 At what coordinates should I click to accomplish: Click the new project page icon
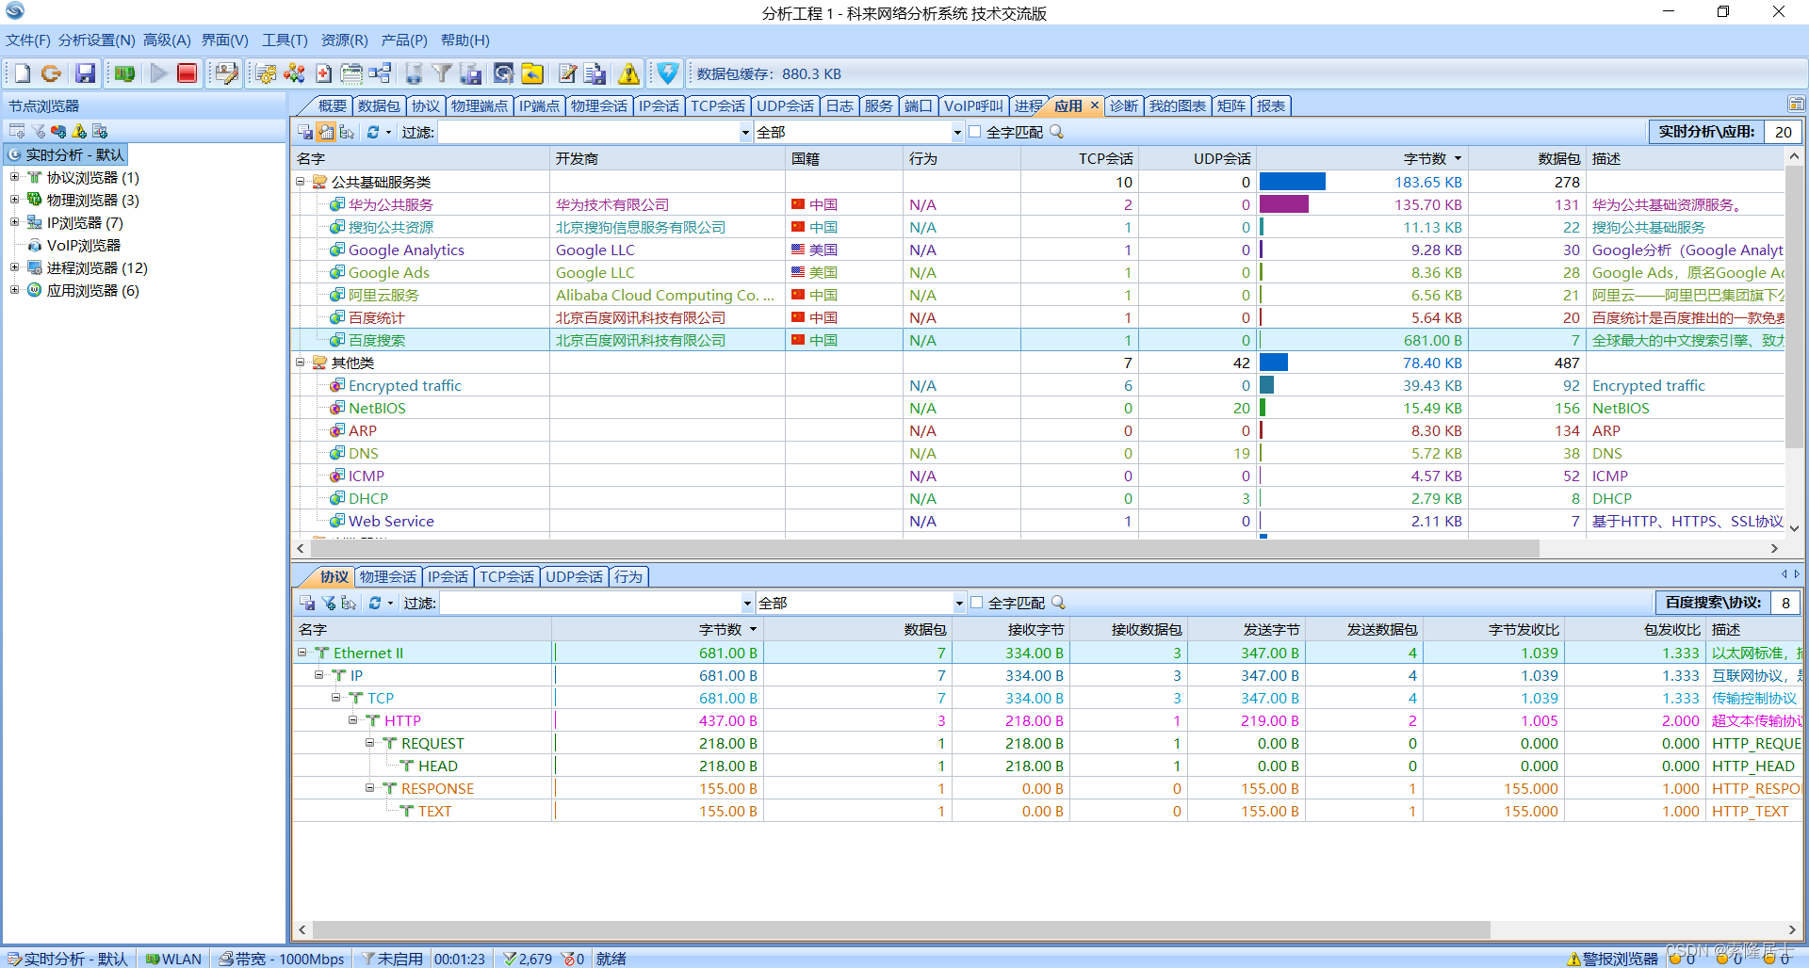tap(23, 73)
